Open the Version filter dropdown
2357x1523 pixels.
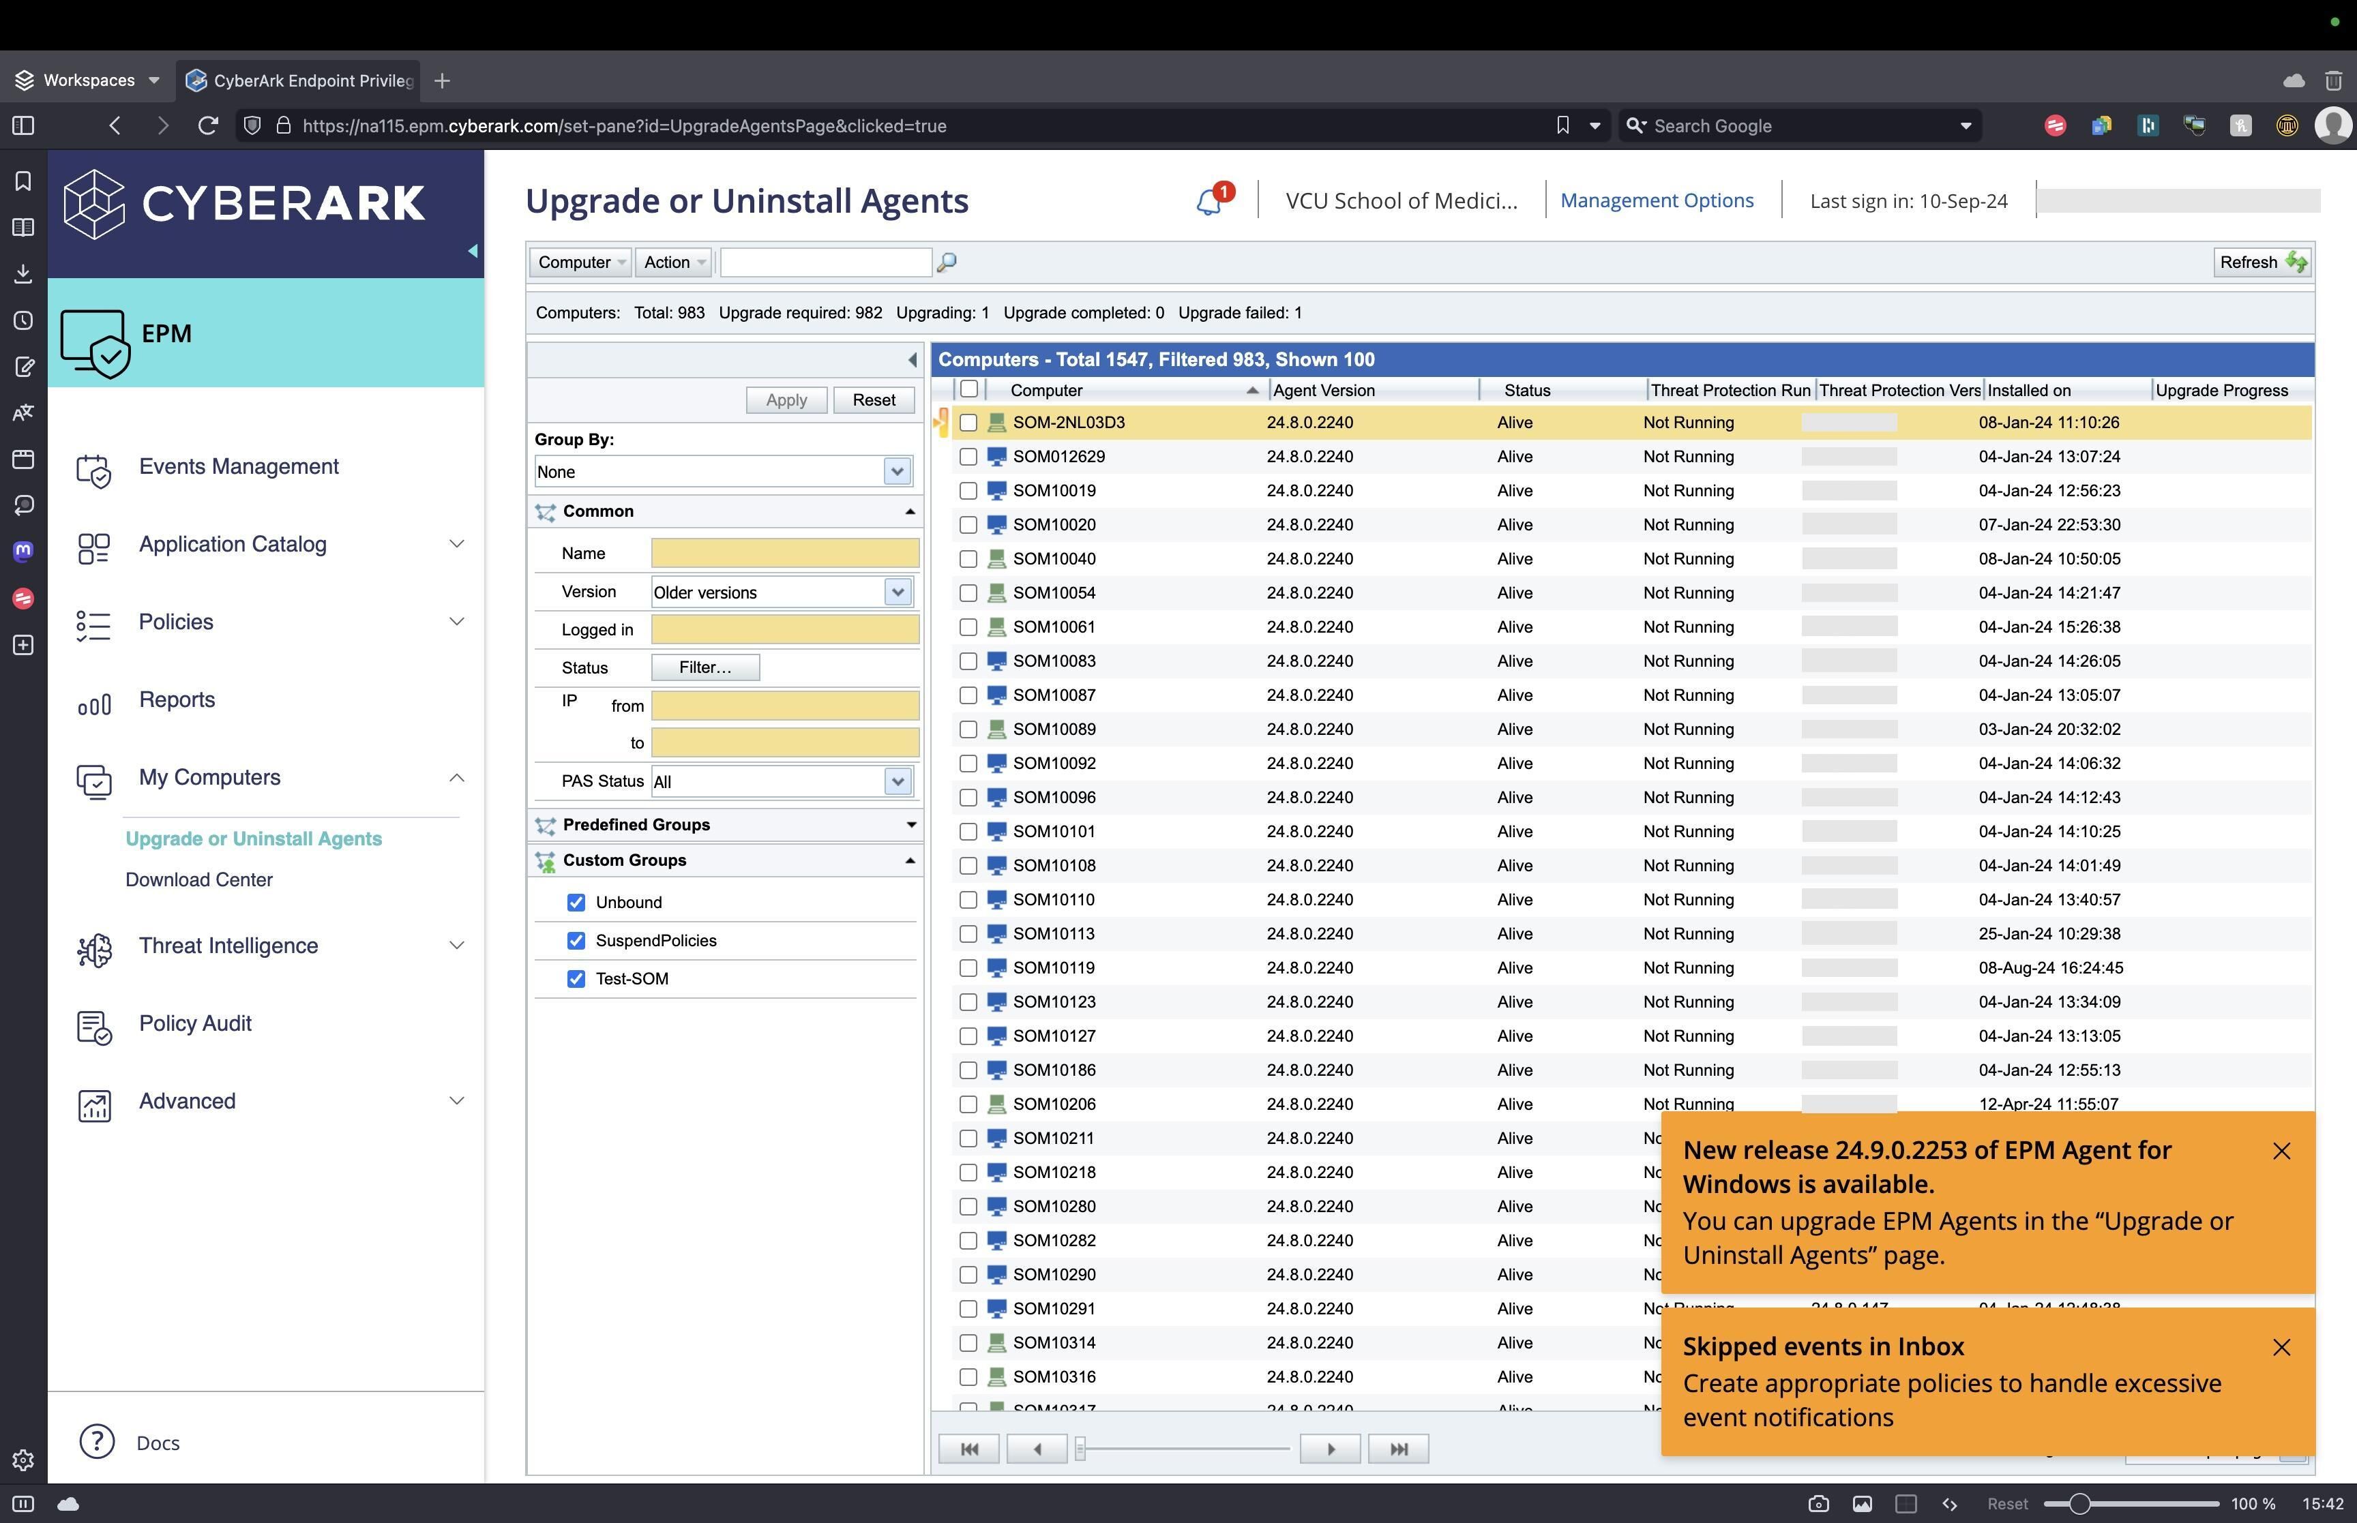(896, 592)
